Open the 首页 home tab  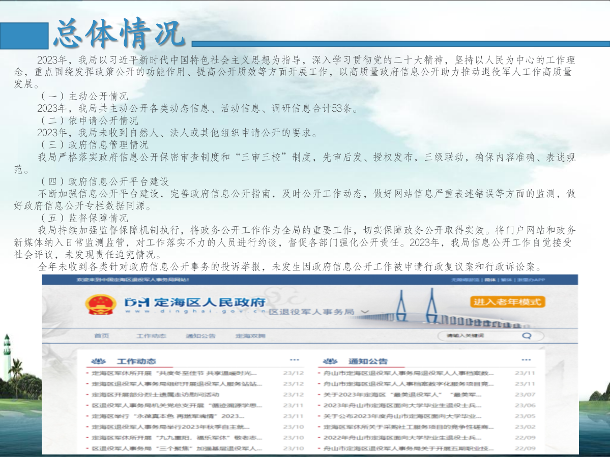coord(101,336)
